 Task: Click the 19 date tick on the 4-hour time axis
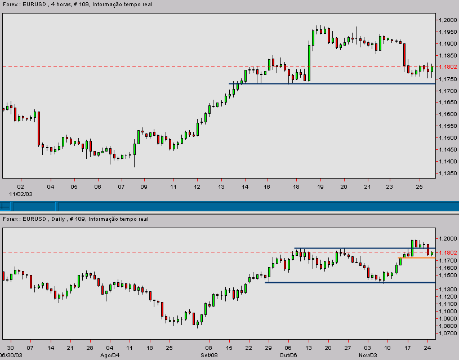click(x=320, y=186)
